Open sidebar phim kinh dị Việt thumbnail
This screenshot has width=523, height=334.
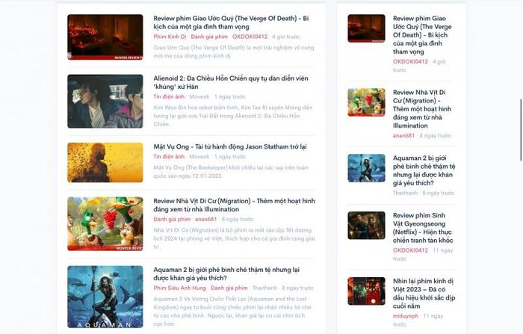(366, 291)
